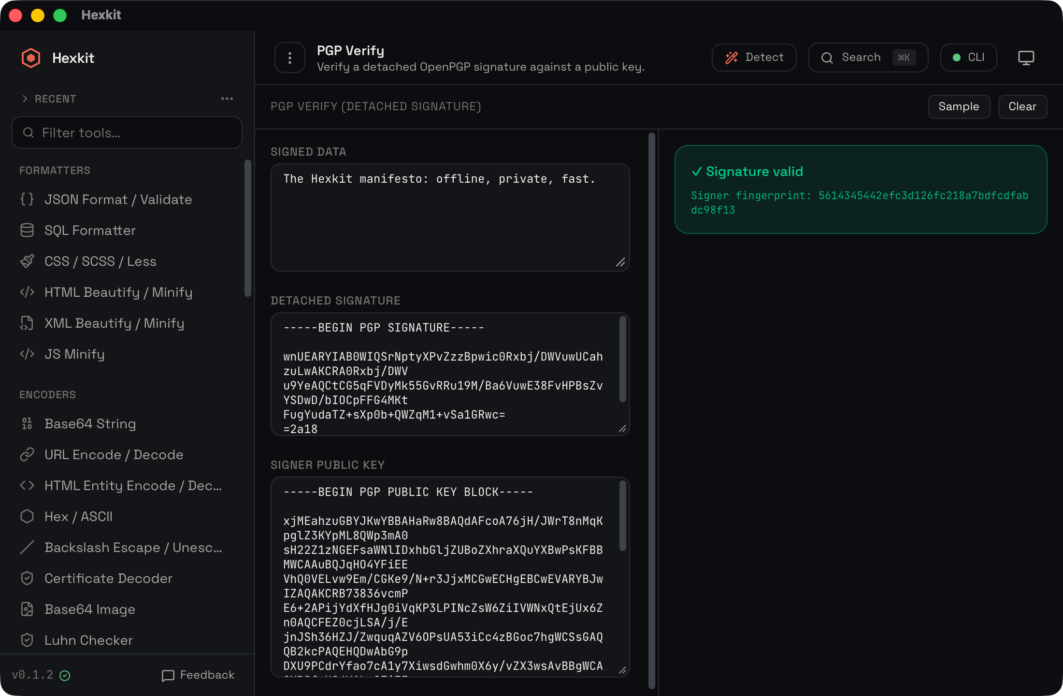The image size is (1063, 696).
Task: Click the Backslash Escape slash icon
Action: [27, 547]
